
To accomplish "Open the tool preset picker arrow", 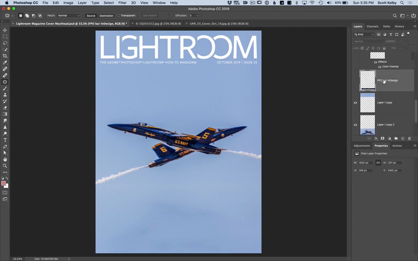I will (13, 16).
